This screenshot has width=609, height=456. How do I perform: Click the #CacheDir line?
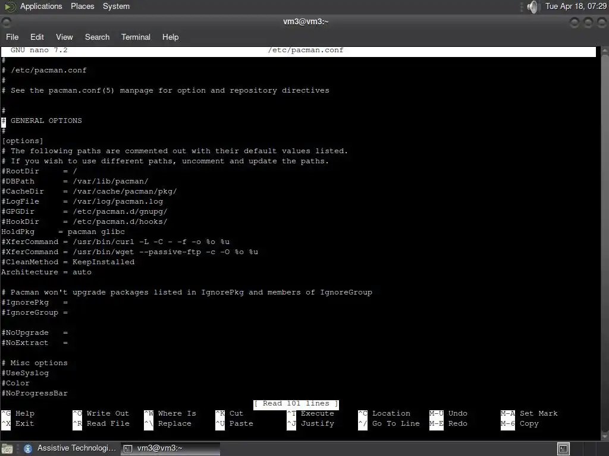coord(89,191)
